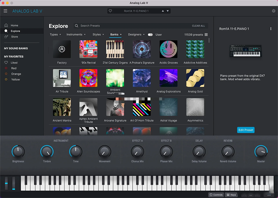The height and width of the screenshot is (198, 278).
Task: Select previous preset with up arrow
Action: (162, 11)
